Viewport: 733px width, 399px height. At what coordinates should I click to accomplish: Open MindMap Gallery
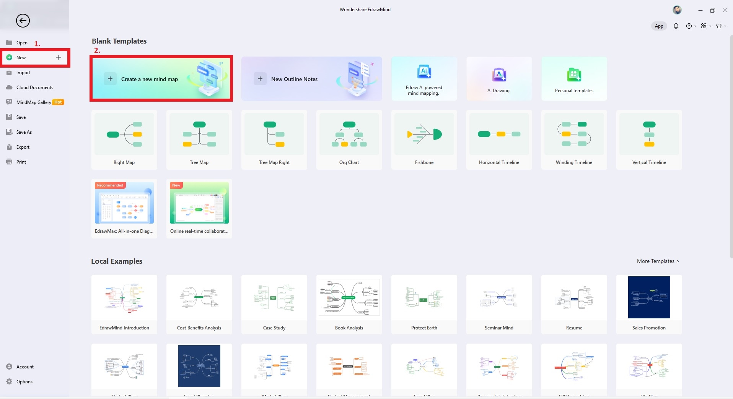pyautogui.click(x=34, y=102)
